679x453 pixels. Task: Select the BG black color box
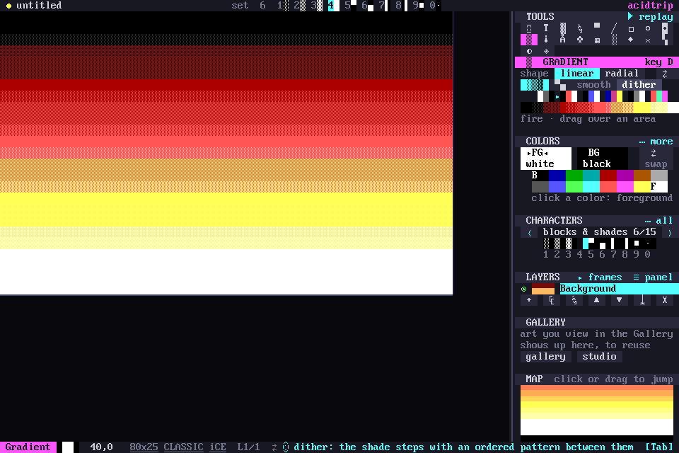[x=602, y=159]
